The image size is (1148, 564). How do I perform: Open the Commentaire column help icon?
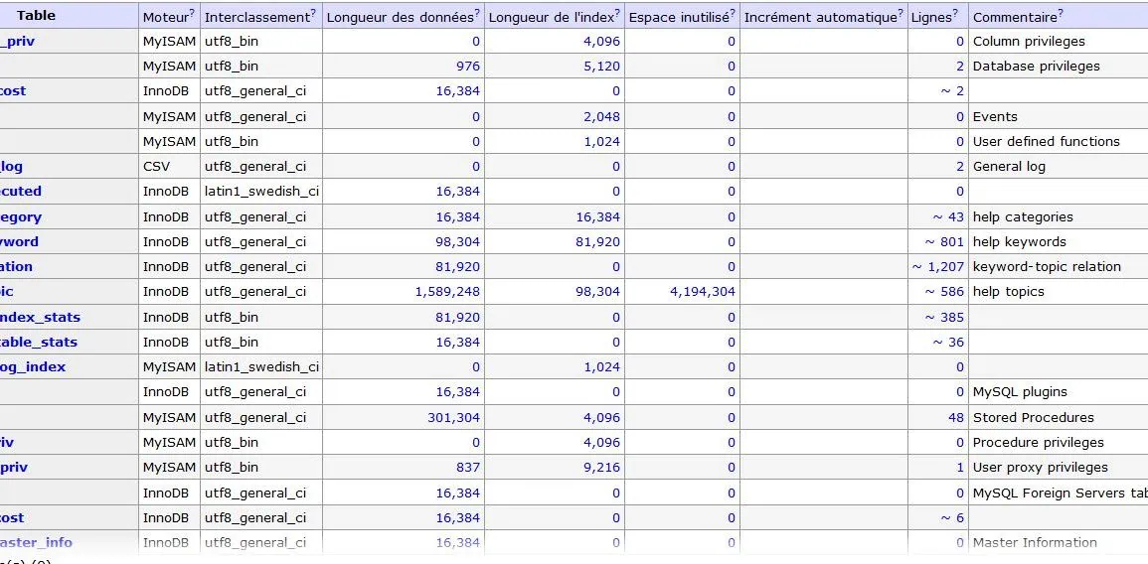[1061, 12]
